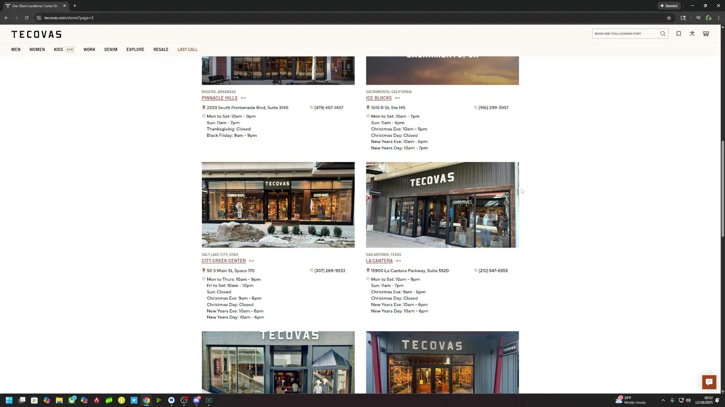This screenshot has width=725, height=407.
Task: Select the 'Our Store Locations' browser tab
Action: [35, 6]
